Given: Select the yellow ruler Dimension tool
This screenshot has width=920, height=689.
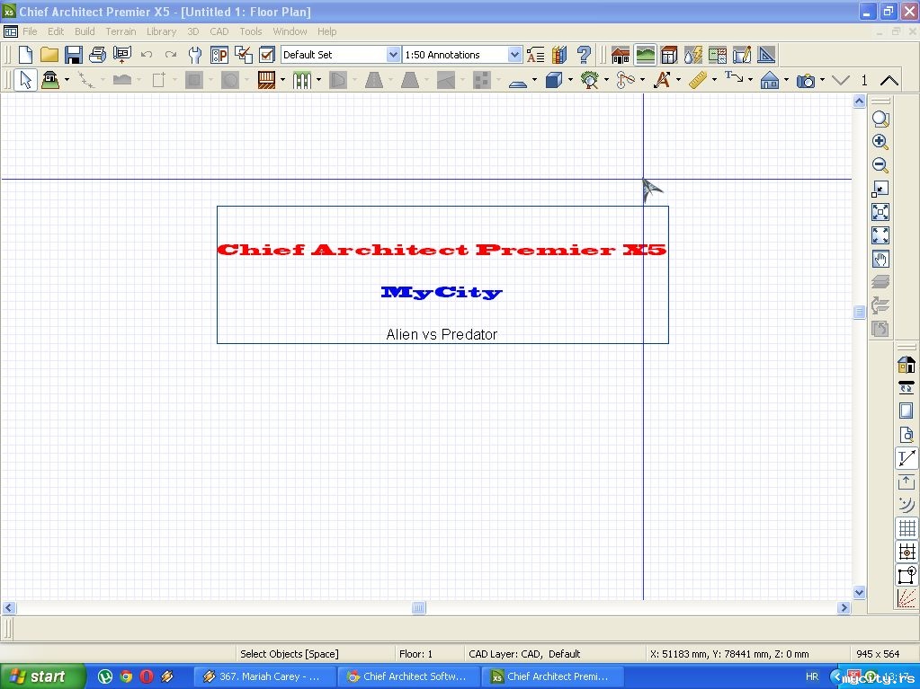Looking at the screenshot, I should [698, 80].
